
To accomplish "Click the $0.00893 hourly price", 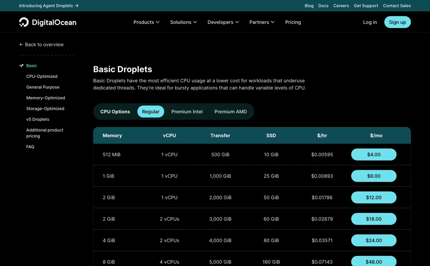I will click(322, 176).
